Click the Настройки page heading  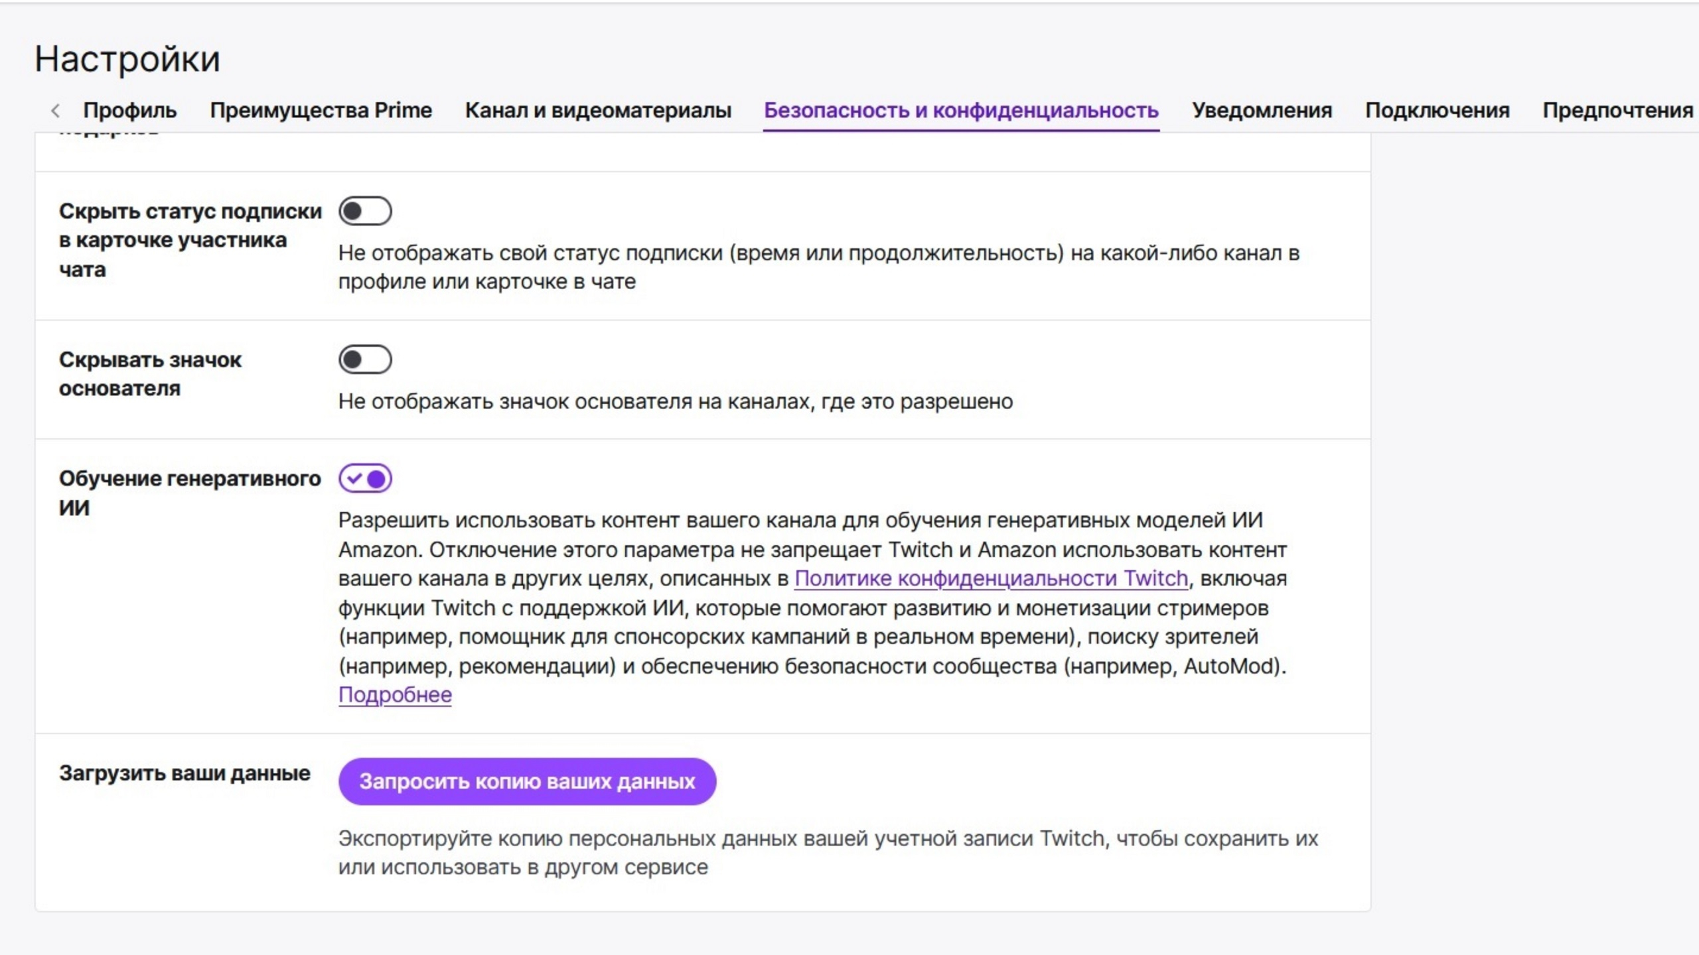(127, 58)
